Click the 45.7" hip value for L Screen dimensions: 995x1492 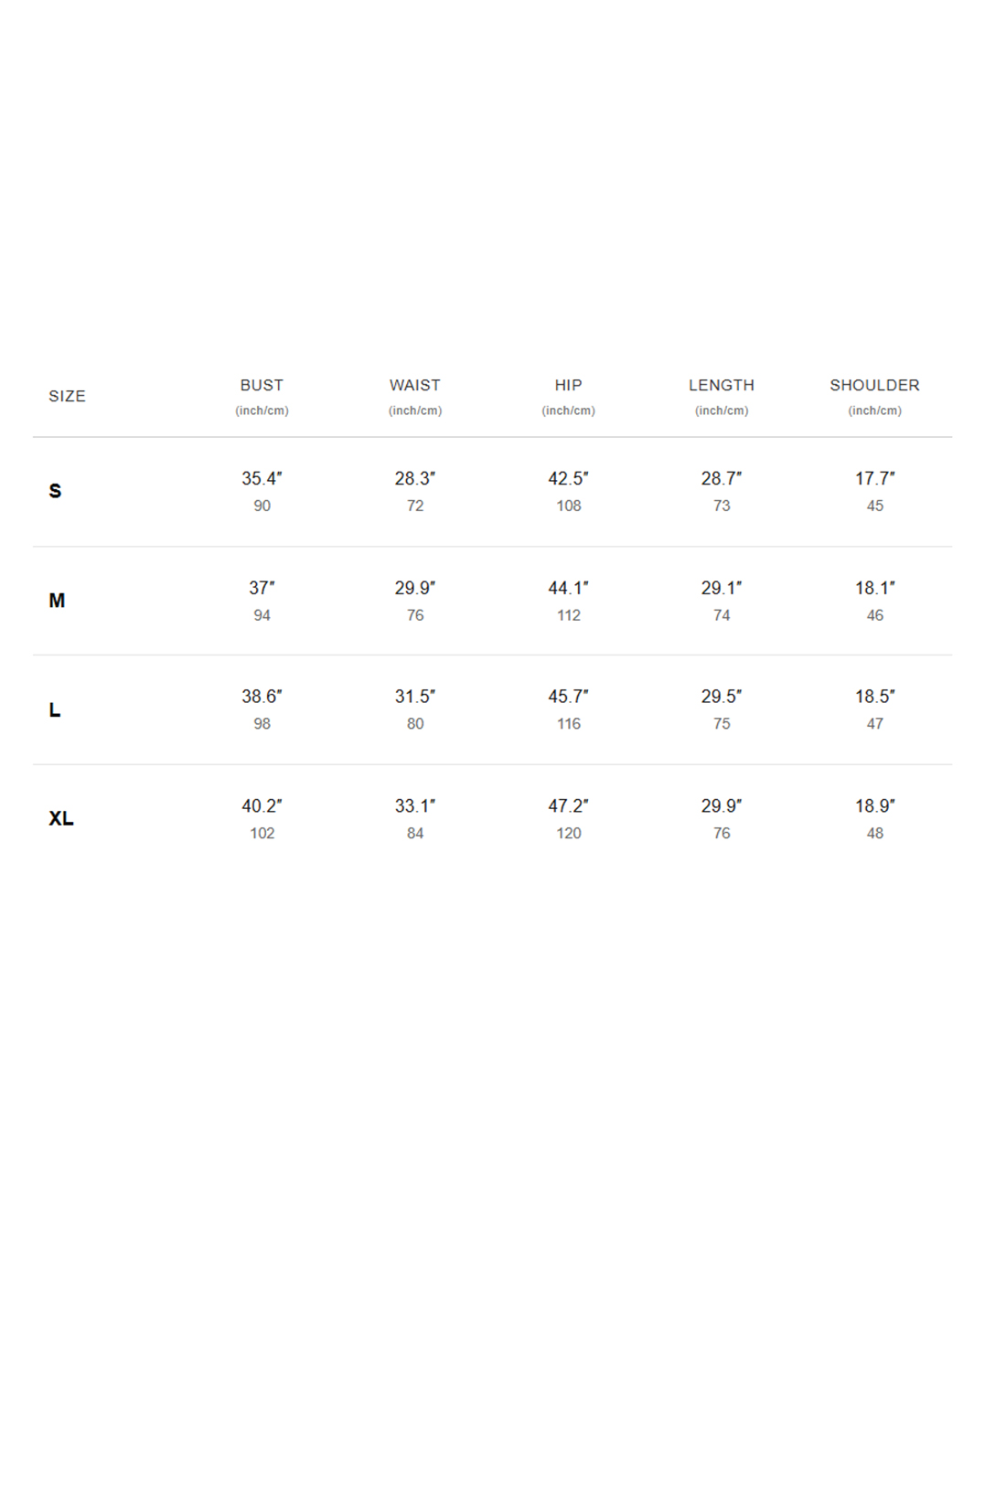pyautogui.click(x=568, y=696)
